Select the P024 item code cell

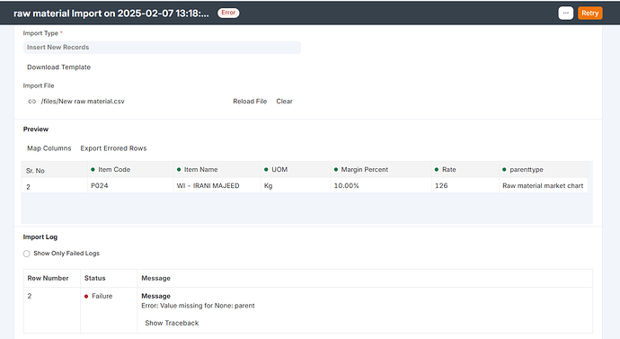(x=130, y=185)
